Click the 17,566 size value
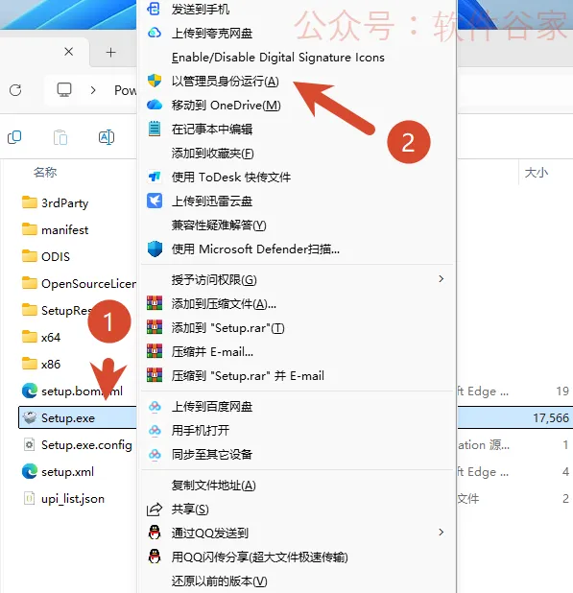 coord(551,418)
